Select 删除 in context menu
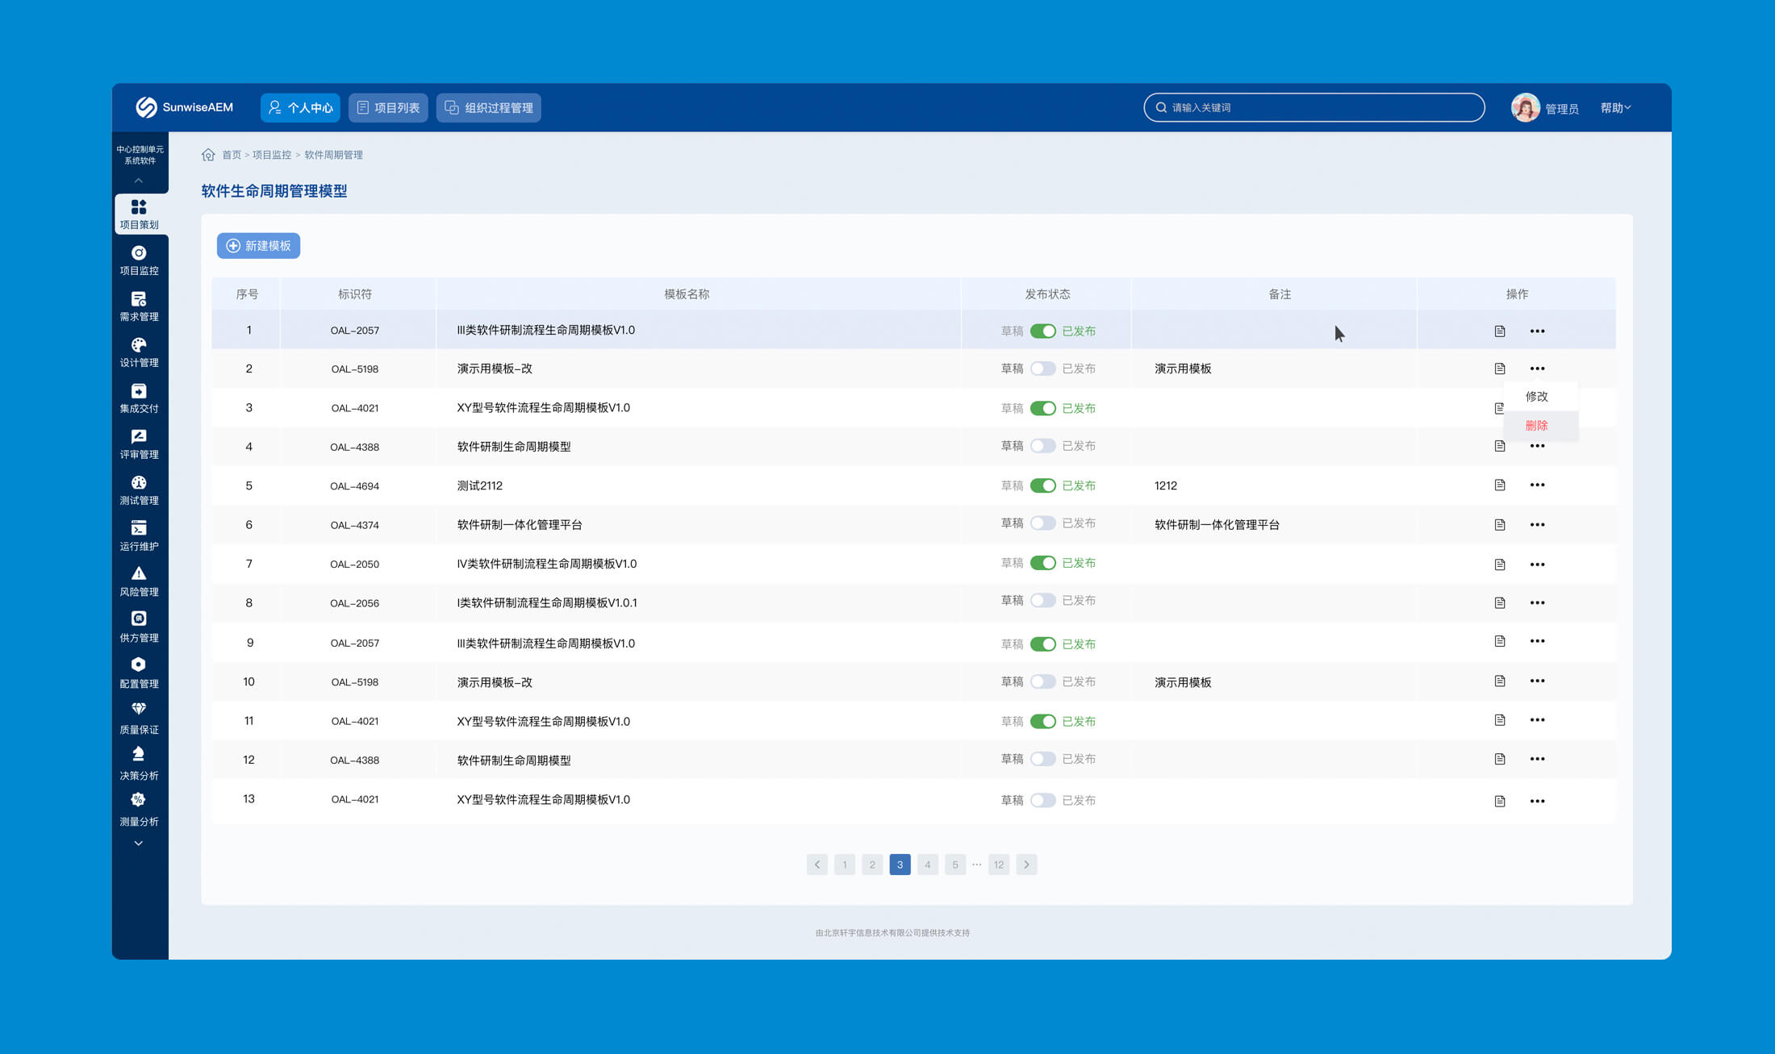Image resolution: width=1775 pixels, height=1054 pixels. [x=1536, y=426]
